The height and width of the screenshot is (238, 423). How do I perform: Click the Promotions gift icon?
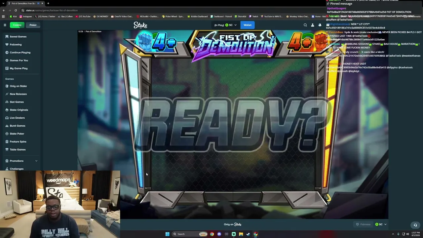7,161
